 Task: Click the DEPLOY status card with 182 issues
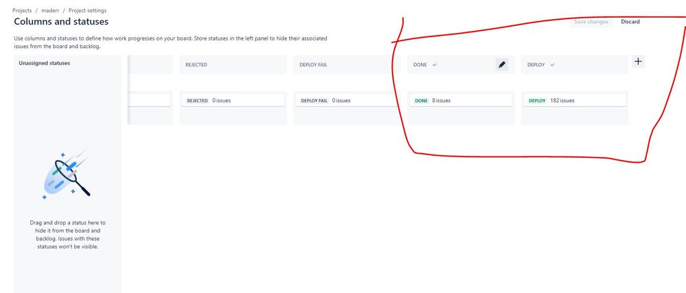(x=575, y=100)
